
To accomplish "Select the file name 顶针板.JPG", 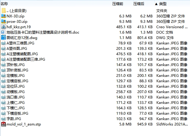I will coord(16,65).
